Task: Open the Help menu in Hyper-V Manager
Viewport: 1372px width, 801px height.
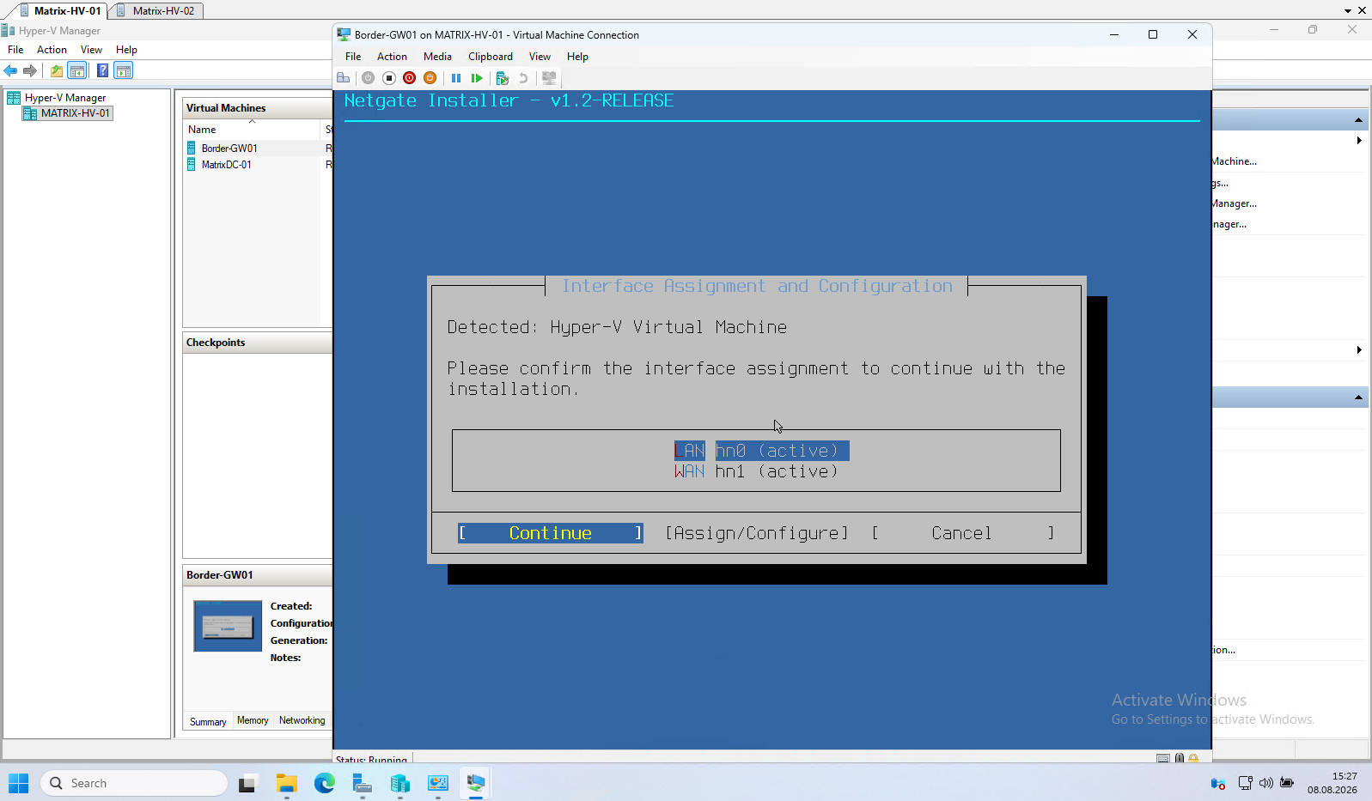Action: pyautogui.click(x=126, y=50)
